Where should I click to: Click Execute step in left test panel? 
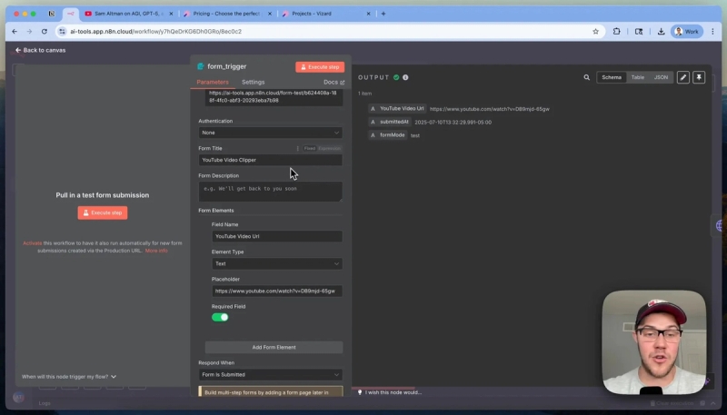tap(103, 212)
